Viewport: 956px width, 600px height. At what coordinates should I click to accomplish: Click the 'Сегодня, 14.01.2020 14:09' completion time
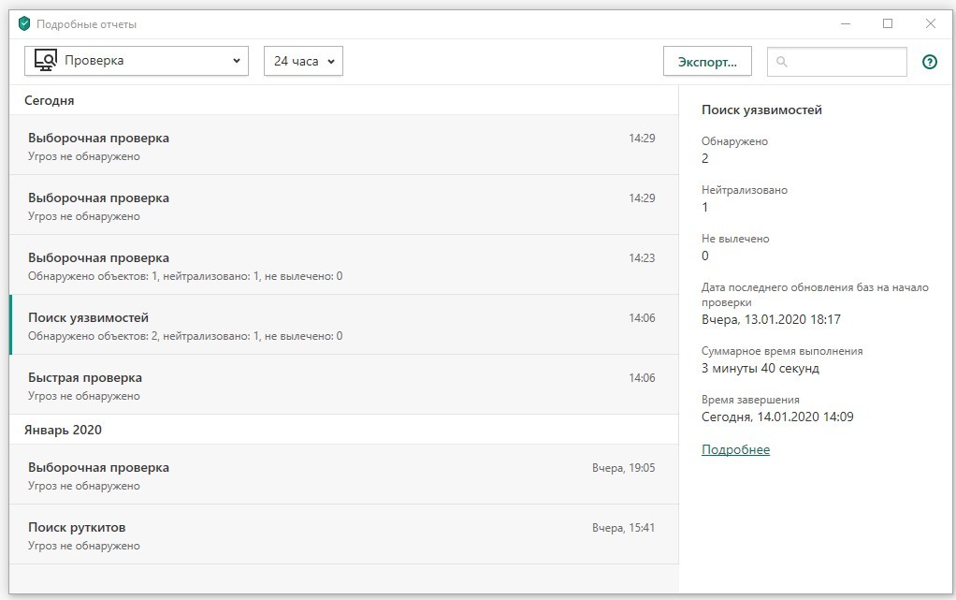[777, 417]
